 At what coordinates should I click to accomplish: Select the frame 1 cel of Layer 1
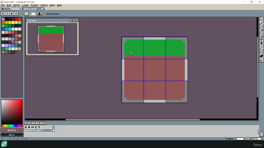(53, 130)
